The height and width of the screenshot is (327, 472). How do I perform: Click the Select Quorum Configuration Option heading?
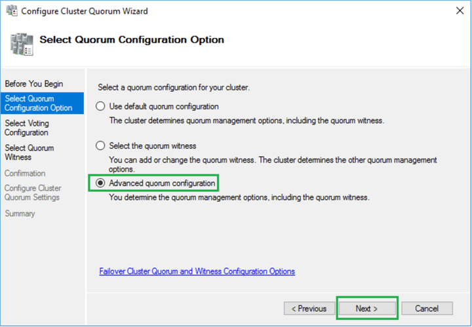click(132, 40)
